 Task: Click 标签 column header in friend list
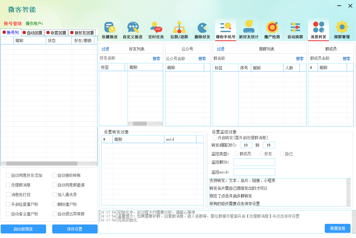(112, 67)
